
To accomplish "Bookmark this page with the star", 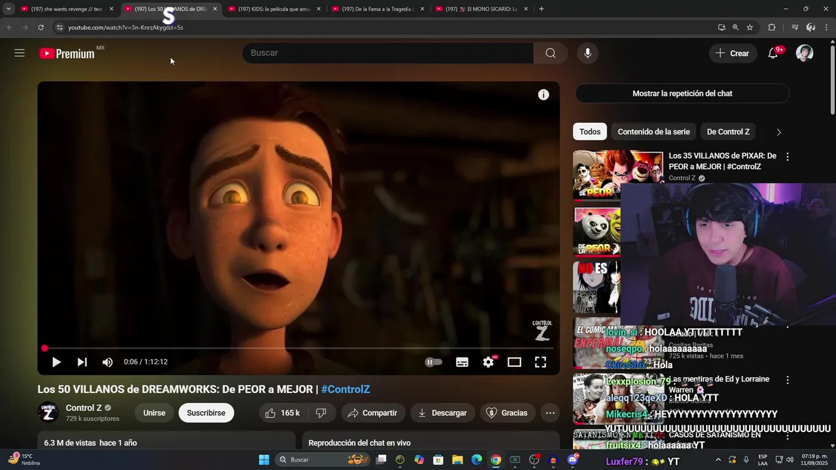I will [x=750, y=27].
